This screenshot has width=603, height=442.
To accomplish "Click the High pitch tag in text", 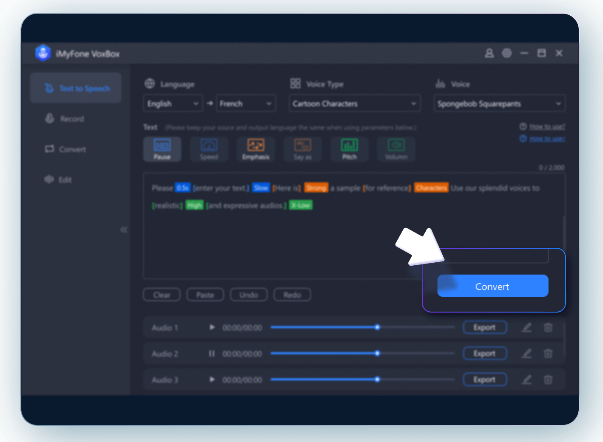I will (194, 205).
